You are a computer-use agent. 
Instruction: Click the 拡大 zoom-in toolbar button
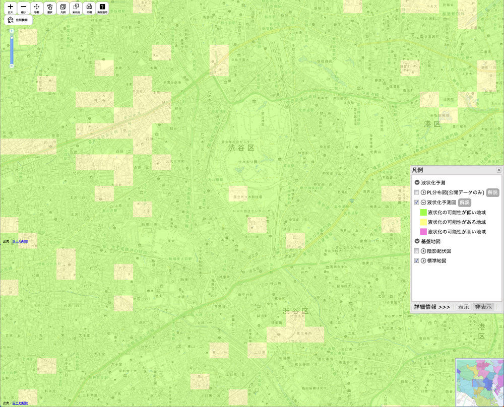click(11, 8)
